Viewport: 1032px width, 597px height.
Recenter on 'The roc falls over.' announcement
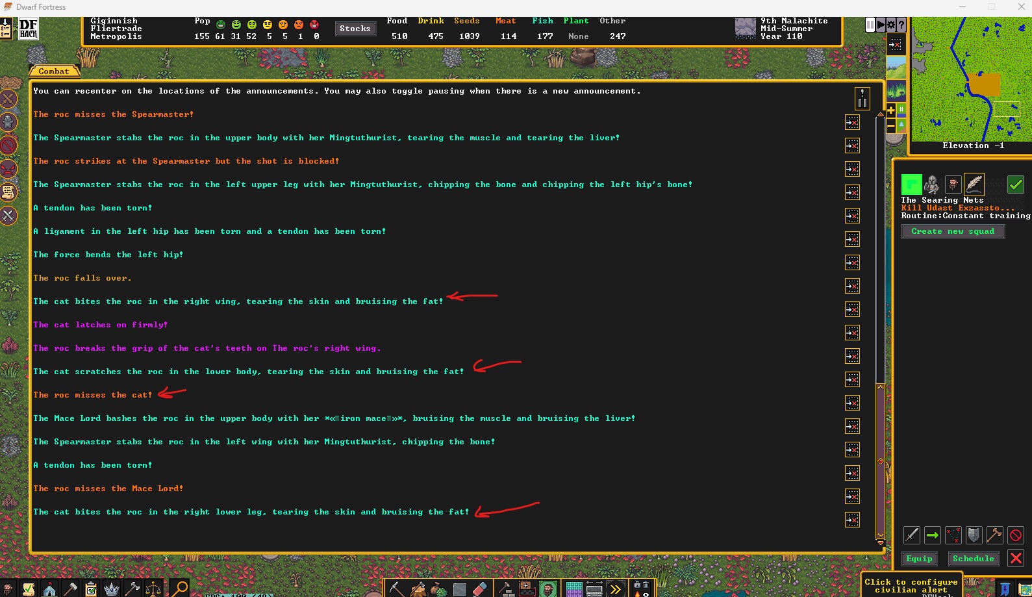click(x=852, y=286)
